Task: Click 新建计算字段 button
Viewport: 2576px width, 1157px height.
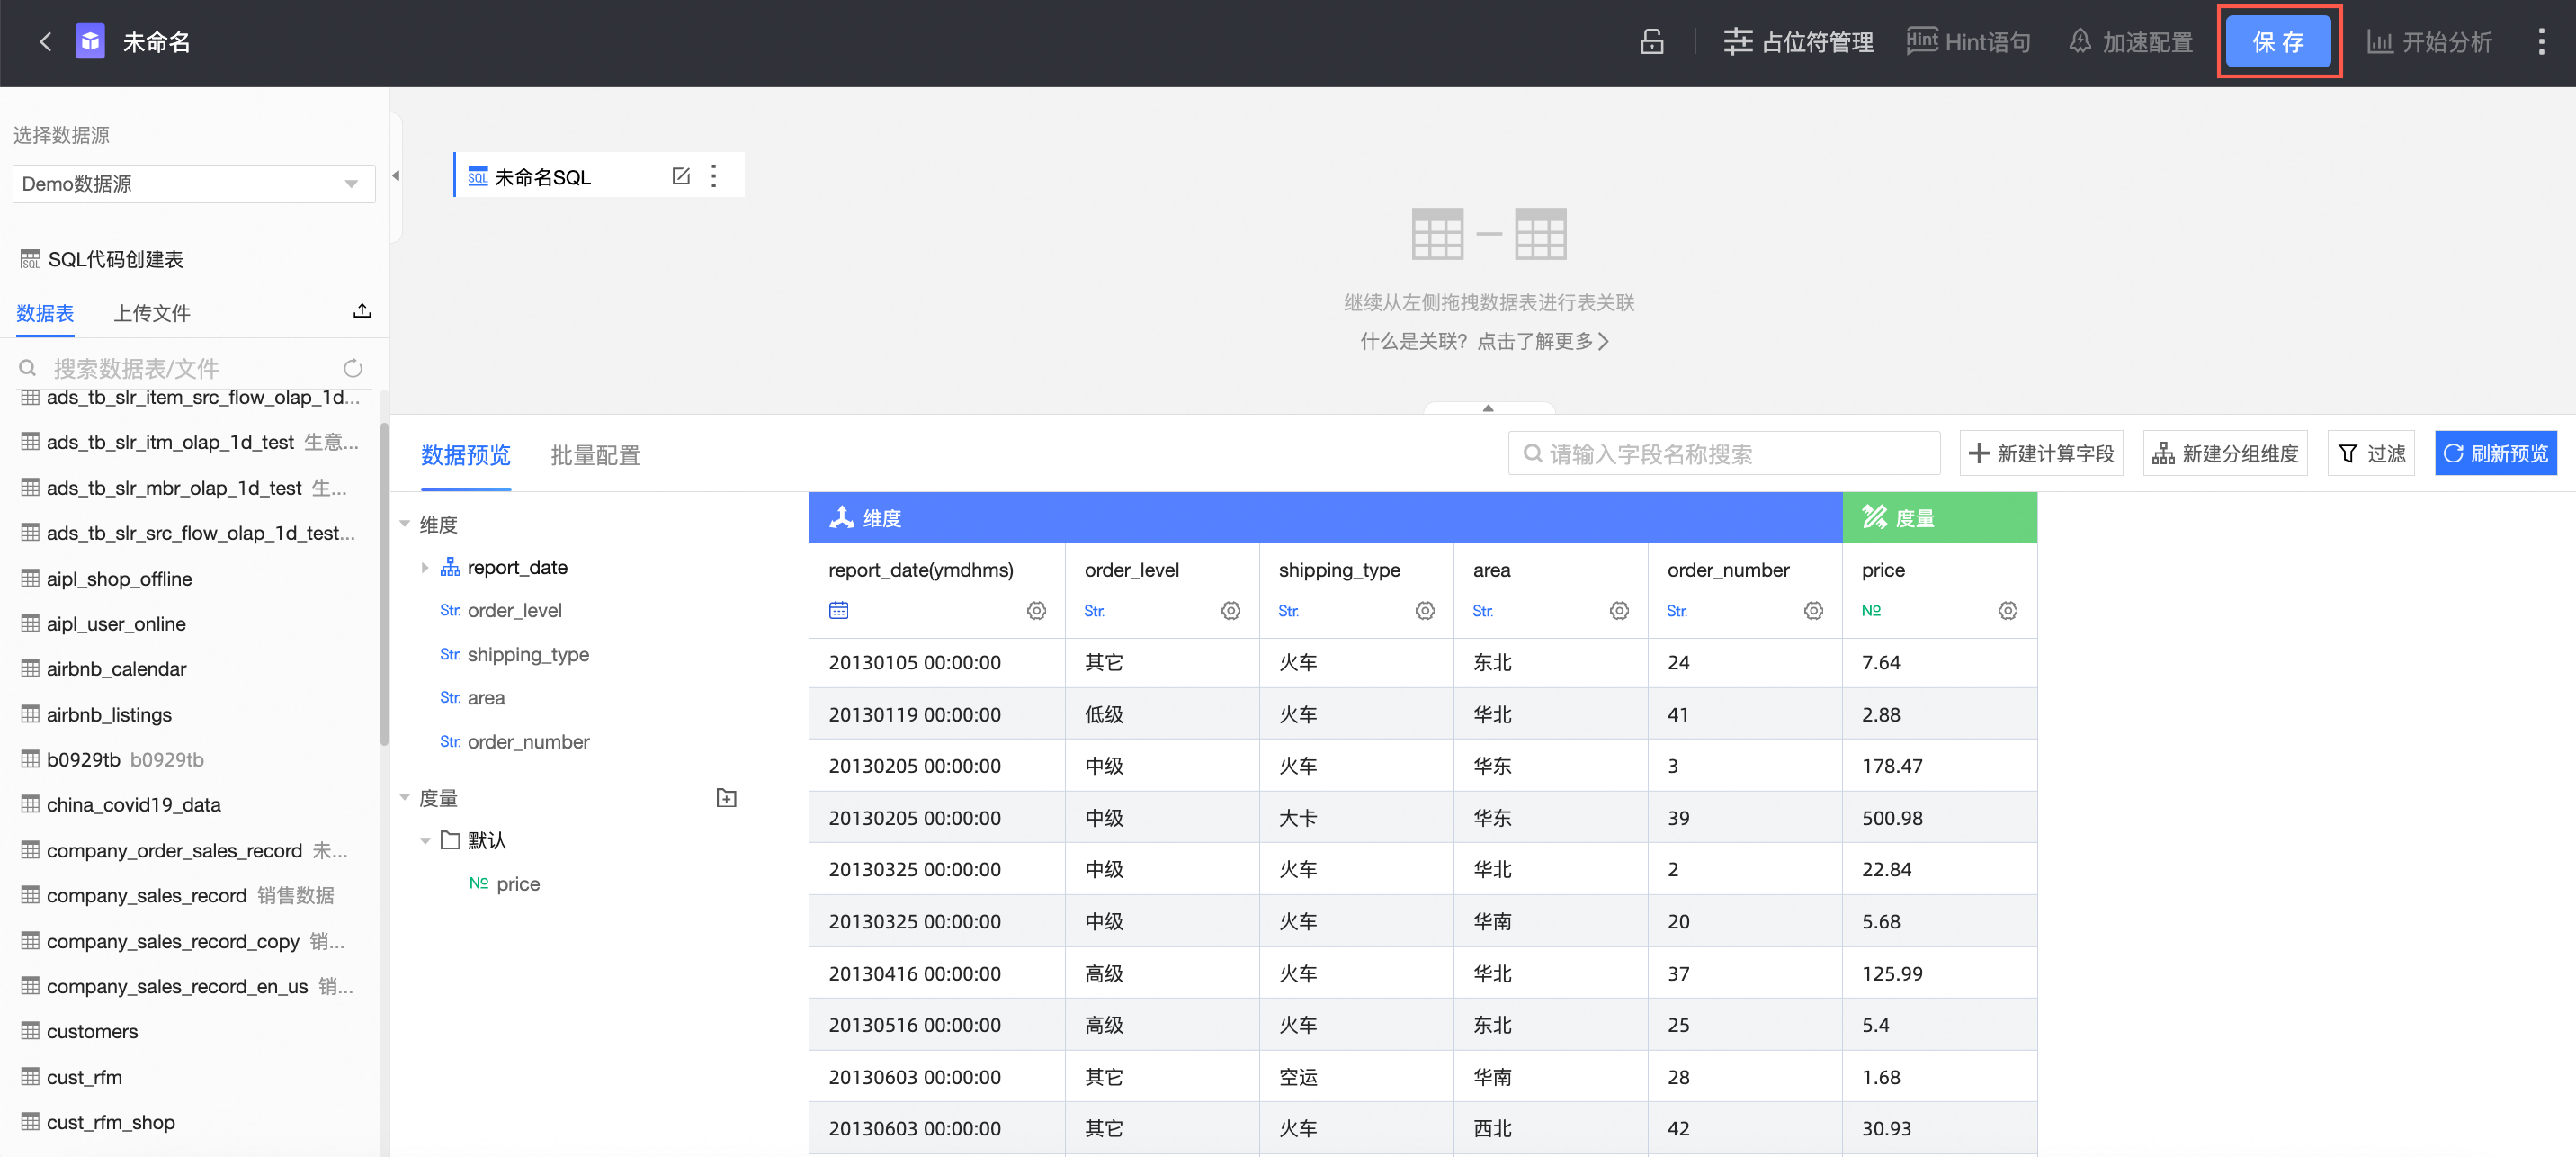Action: tap(2041, 454)
